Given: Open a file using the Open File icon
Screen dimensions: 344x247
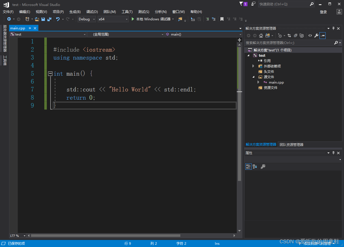Looking at the screenshot, I should coord(37,19).
